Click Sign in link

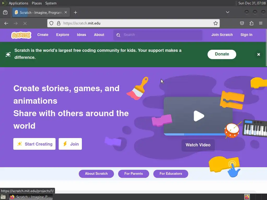(x=246, y=35)
